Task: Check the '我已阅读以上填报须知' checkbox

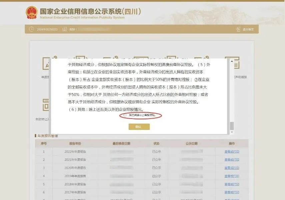Action: pyautogui.click(x=125, y=115)
